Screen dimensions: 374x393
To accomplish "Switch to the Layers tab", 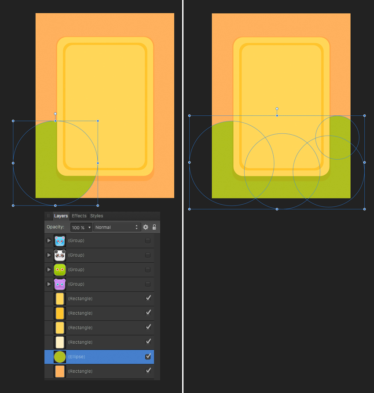I will 61,216.
